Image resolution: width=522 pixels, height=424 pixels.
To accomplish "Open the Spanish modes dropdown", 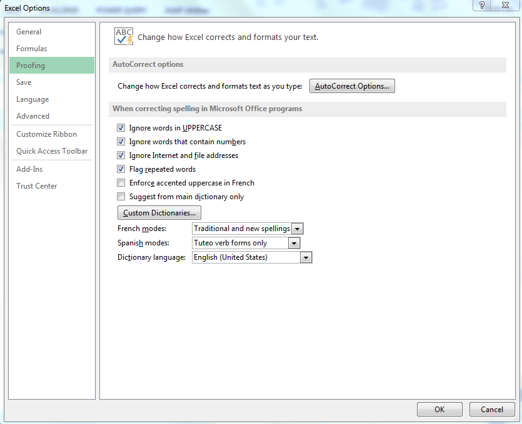I will tap(294, 243).
